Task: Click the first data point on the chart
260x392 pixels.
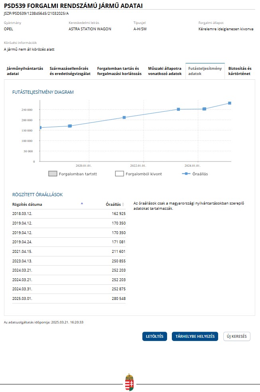Action: (40, 128)
